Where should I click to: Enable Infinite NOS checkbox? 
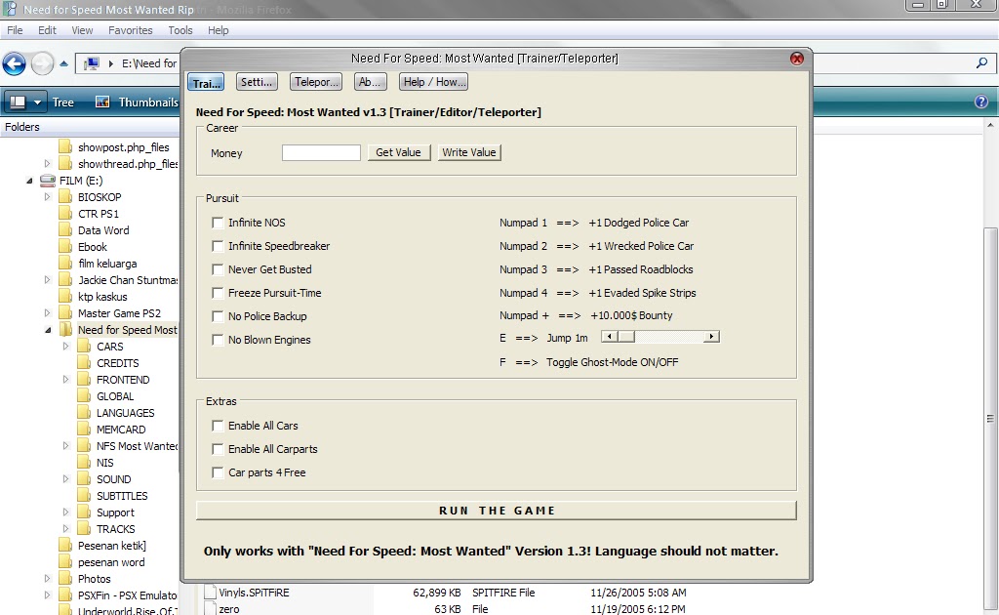click(218, 223)
